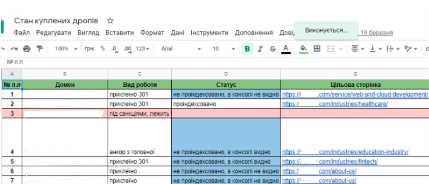Open the industries/healthcare link
The image size is (429, 184).
[x=335, y=104]
